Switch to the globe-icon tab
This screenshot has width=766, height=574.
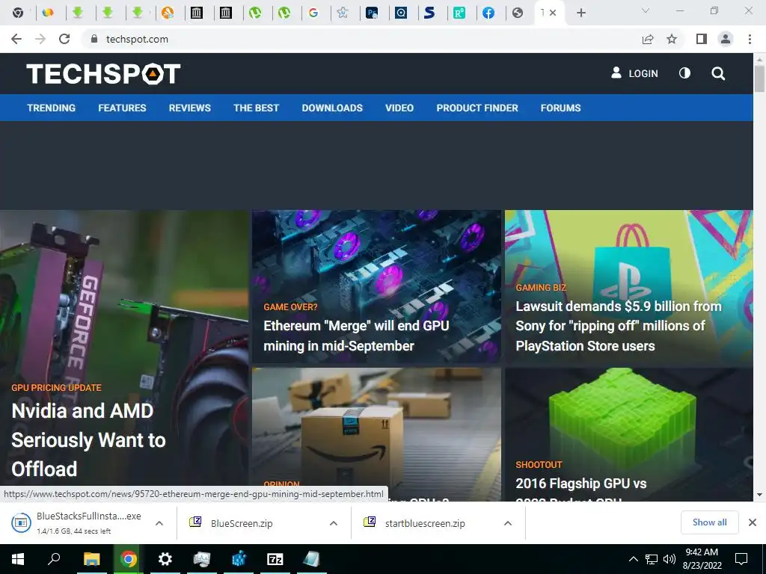[518, 13]
